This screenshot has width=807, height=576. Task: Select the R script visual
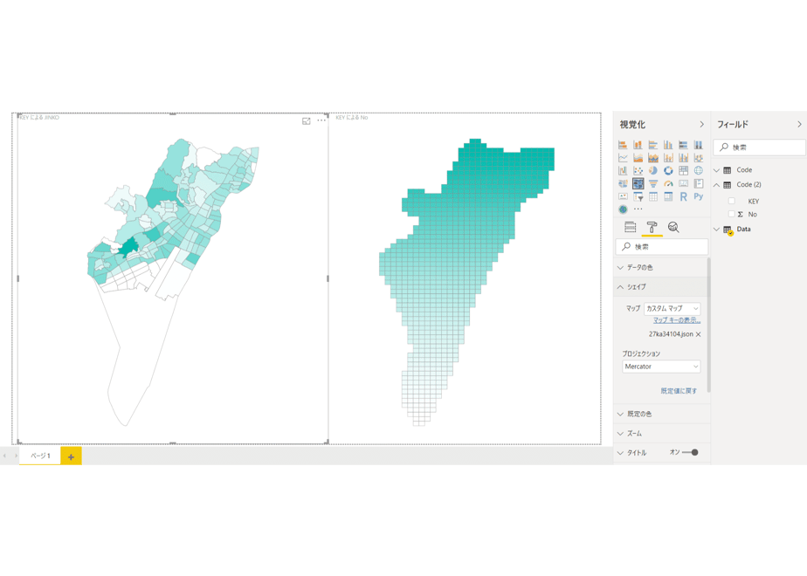[684, 196]
